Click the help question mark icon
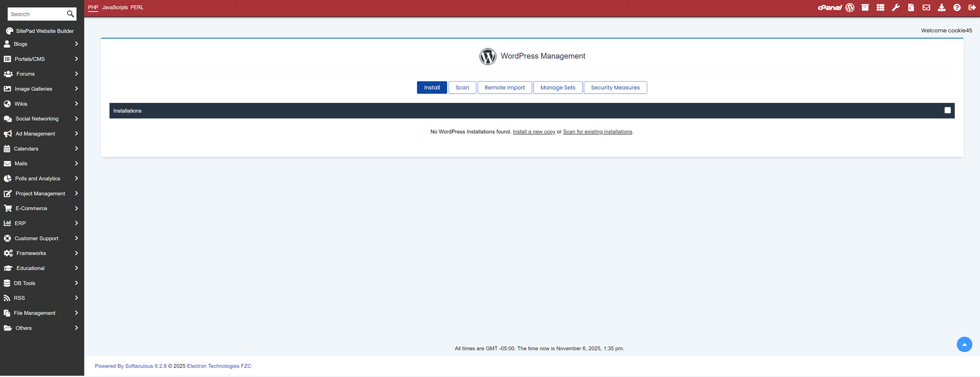The image size is (980, 377). click(957, 8)
